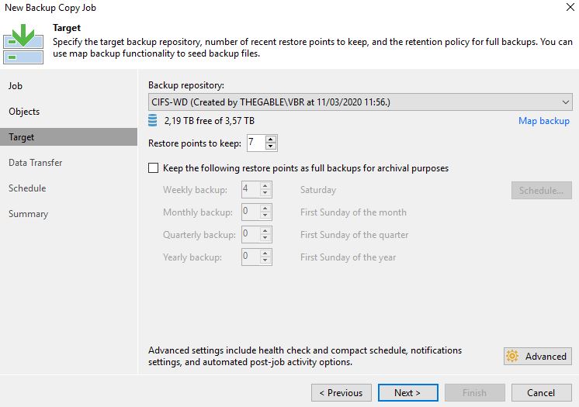Go to the Job wizard step
Screen dimensions: 579x407
pyautogui.click(x=16, y=86)
